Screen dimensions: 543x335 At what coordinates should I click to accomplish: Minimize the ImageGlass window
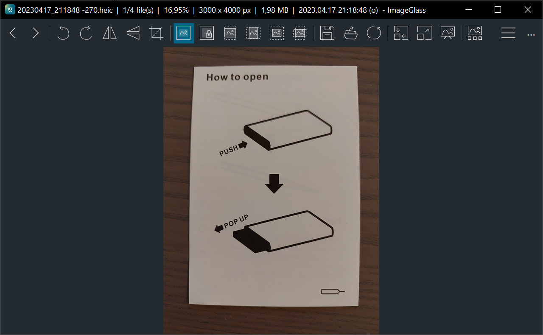coord(468,10)
